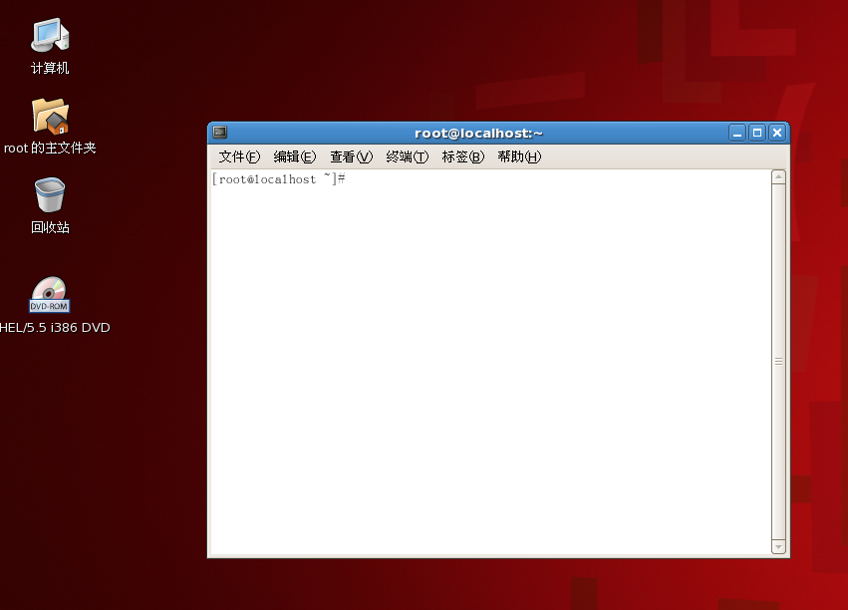Screen dimensions: 848x610
Task: Open the 文件(F) menu
Action: pos(239,156)
